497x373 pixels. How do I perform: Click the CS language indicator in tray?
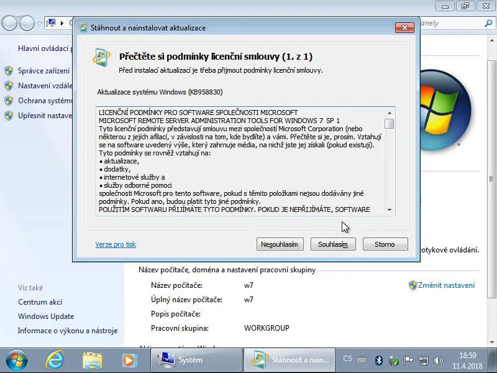click(347, 359)
